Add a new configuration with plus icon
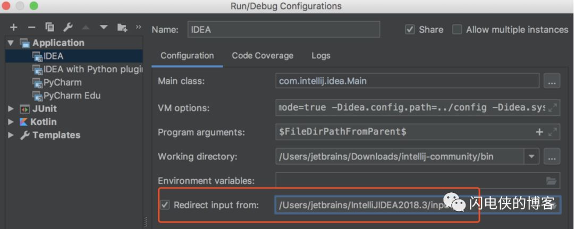 (x=13, y=28)
